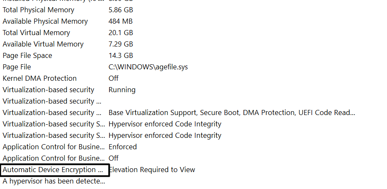The height and width of the screenshot is (189, 387).
Task: Select the hypervisor has been detected row
Action: tap(53, 181)
